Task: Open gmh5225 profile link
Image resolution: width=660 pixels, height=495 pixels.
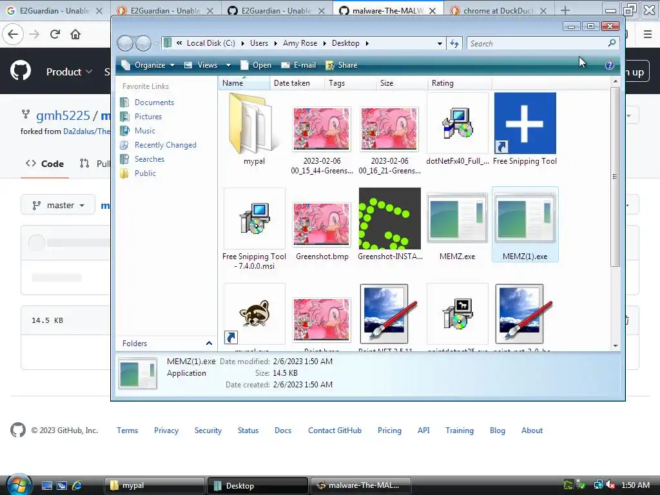Action: [63, 115]
